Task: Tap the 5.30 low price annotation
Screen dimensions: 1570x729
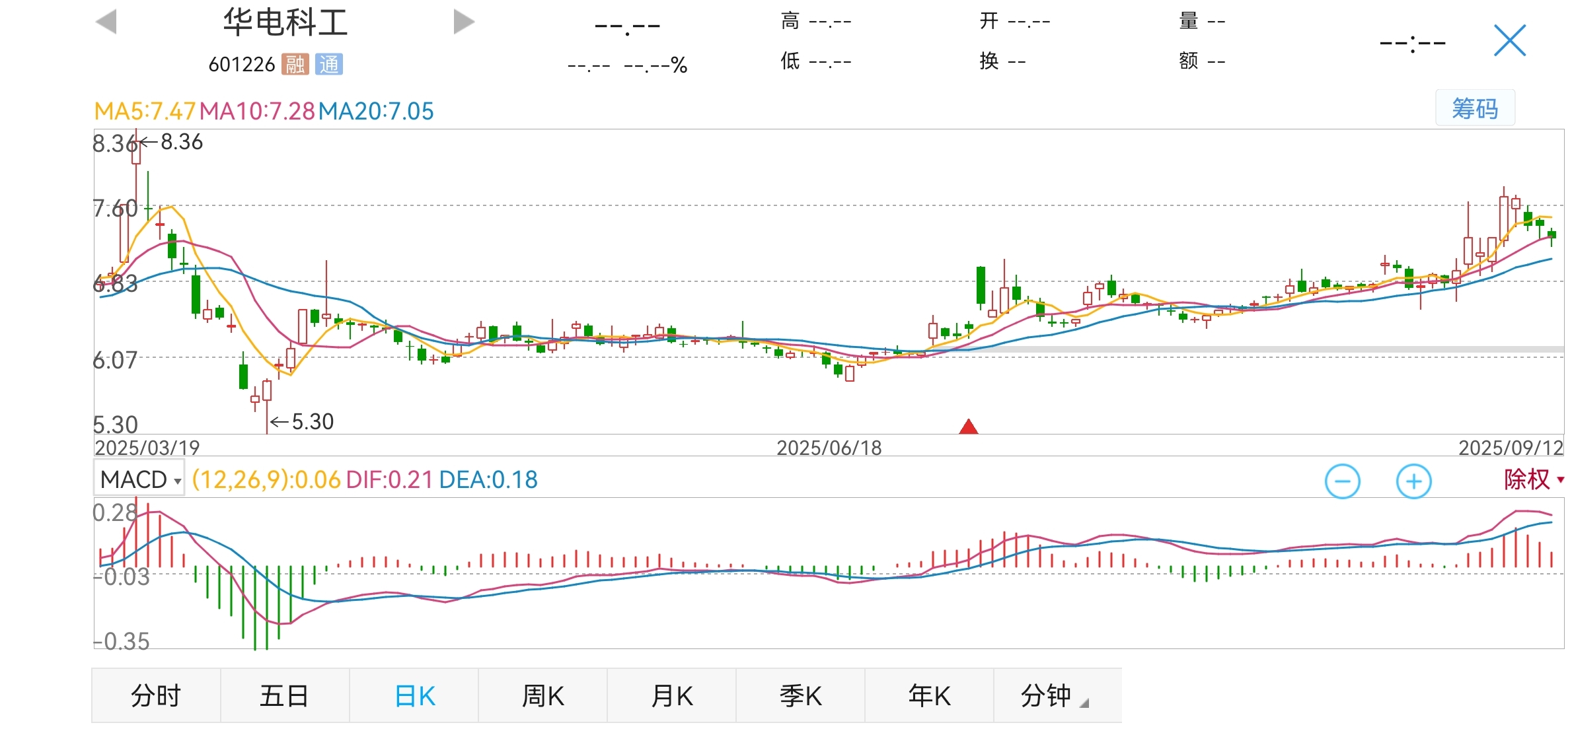Action: pos(303,421)
